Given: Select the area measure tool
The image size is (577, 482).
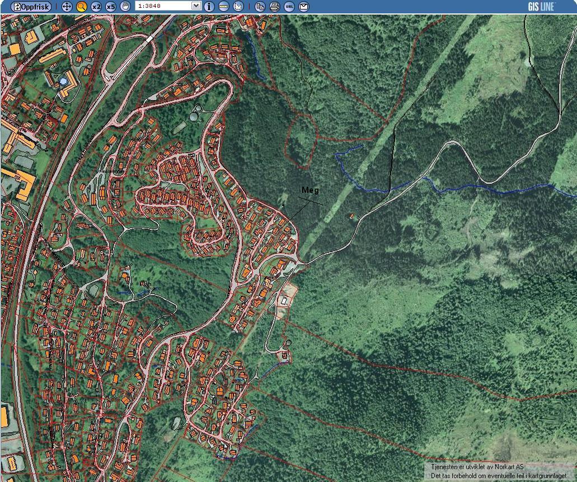Looking at the screenshot, I should 238,7.
